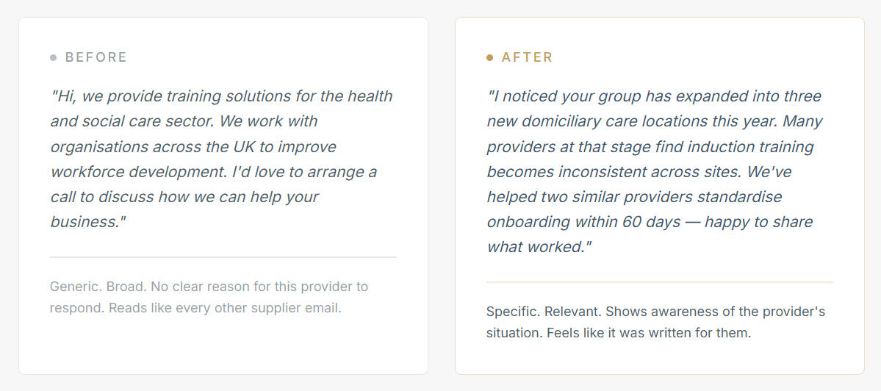Screen dimensions: 881x391
Task: Click the divider line in the After card
Action: tap(659, 282)
